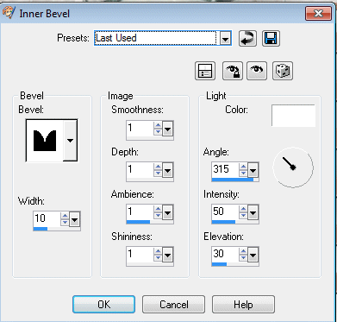Decrease Depth with the down spinner
The height and width of the screenshot is (322, 337).
point(158,174)
